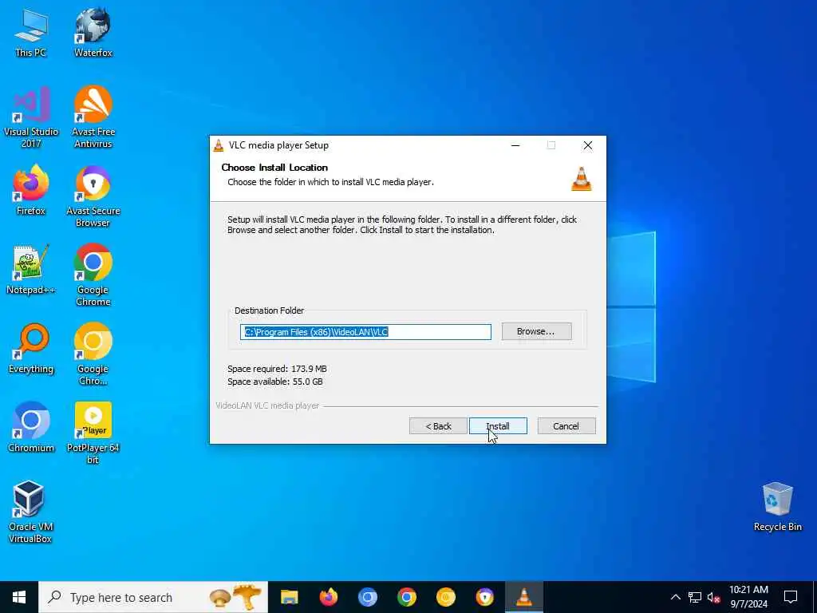Viewport: 817px width, 613px height.
Task: Select the Chromium desktop shortcut
Action: pyautogui.click(x=31, y=428)
